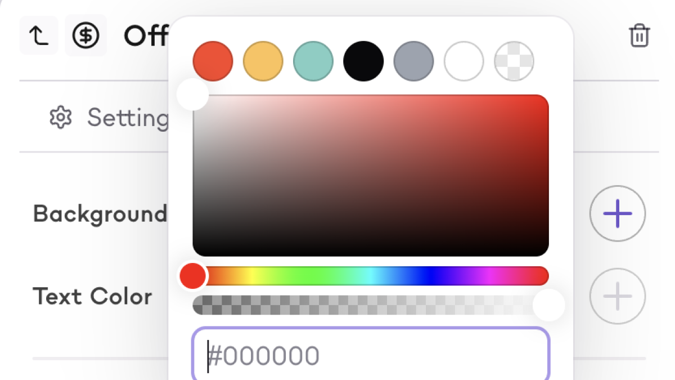The image size is (675, 380).
Task: Pick the teal color swatch
Action: click(x=313, y=61)
